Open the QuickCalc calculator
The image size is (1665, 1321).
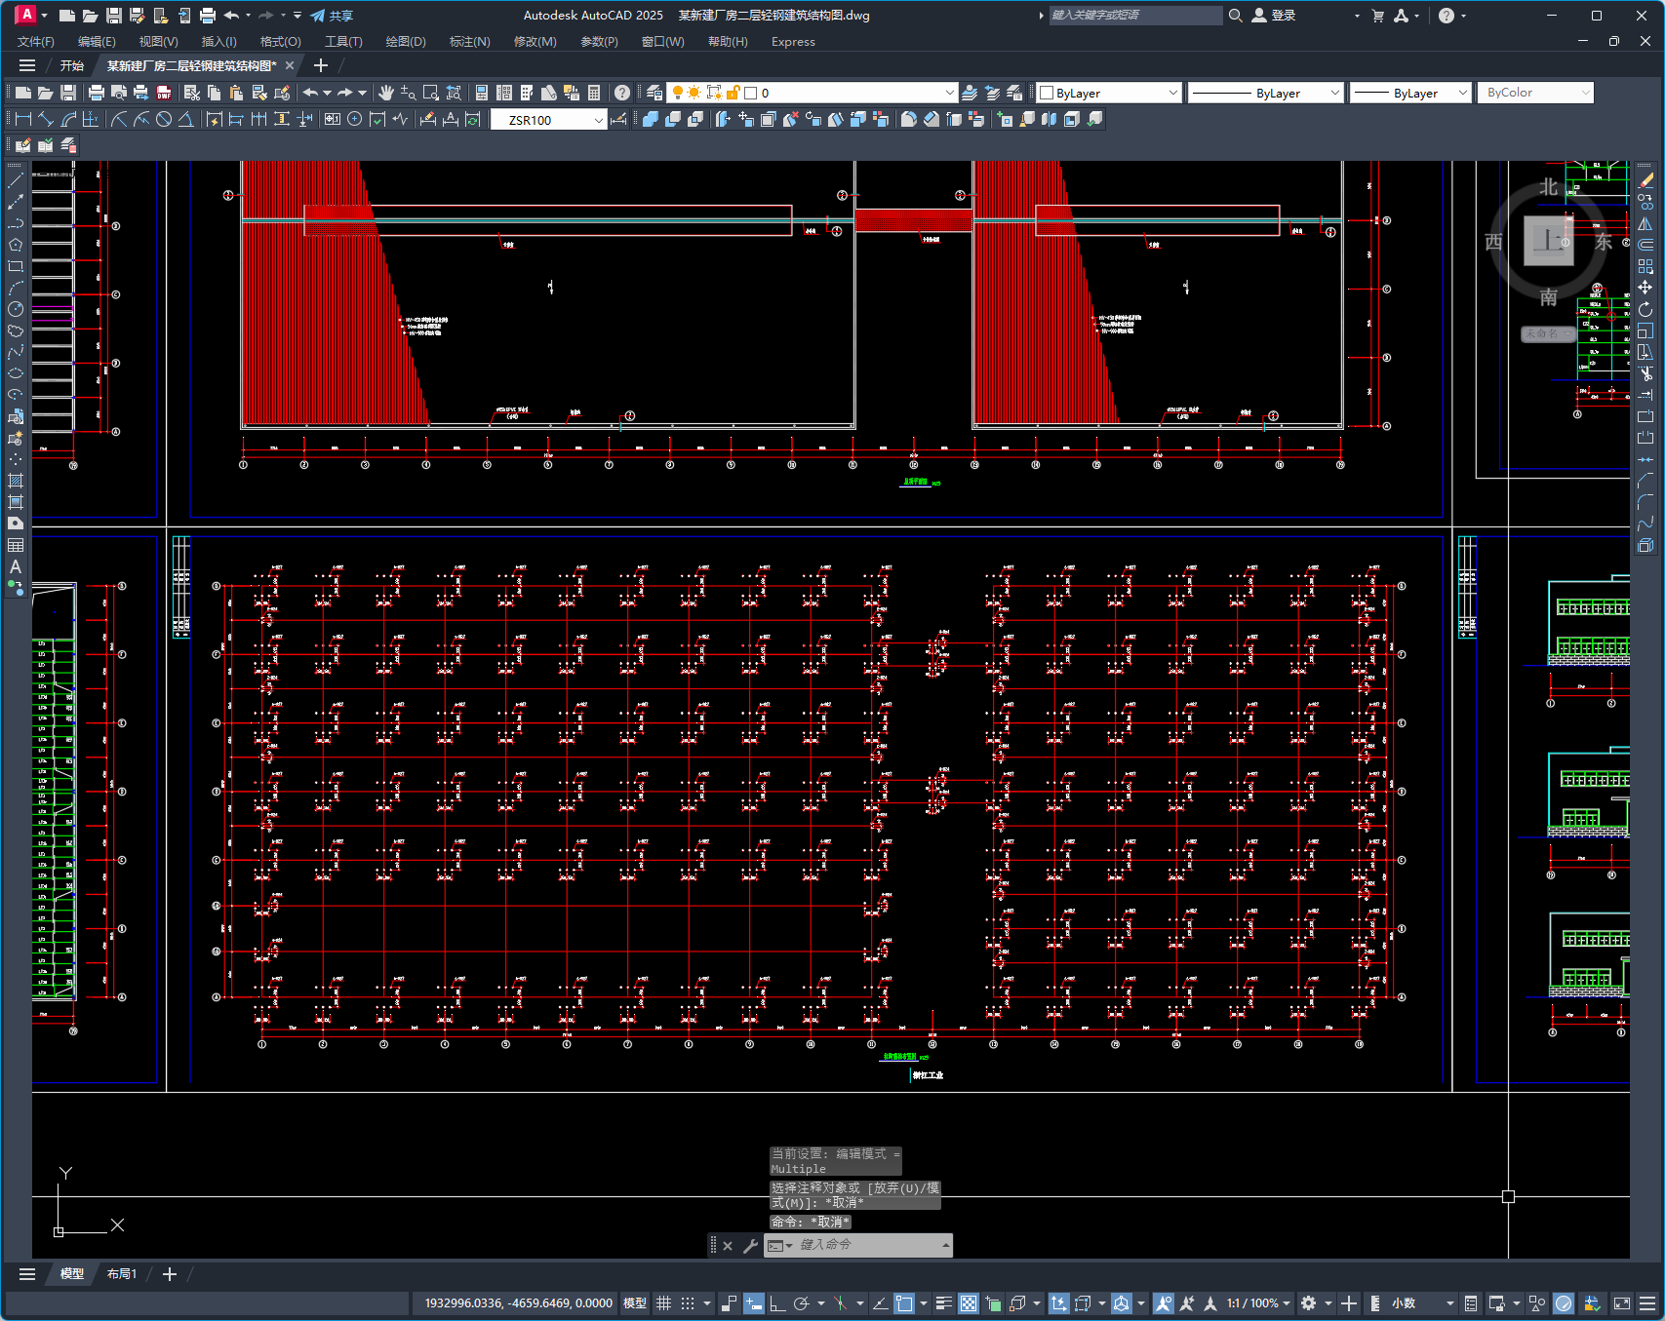click(594, 93)
